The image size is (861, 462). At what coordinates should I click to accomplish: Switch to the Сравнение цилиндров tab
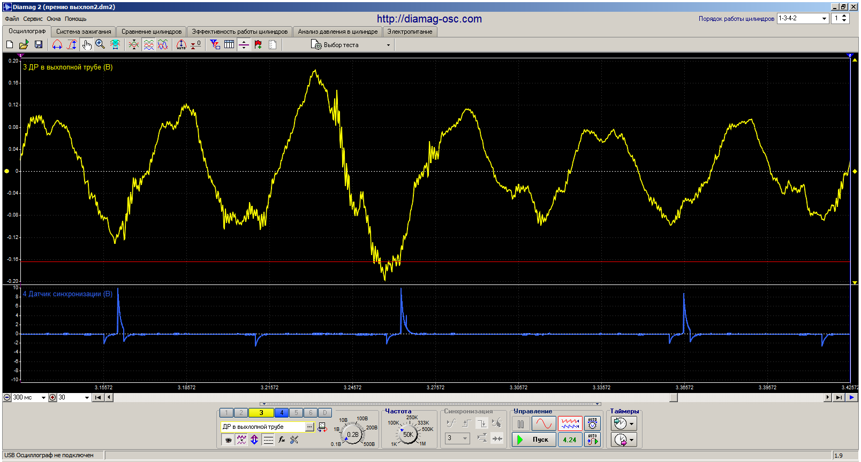coord(152,32)
